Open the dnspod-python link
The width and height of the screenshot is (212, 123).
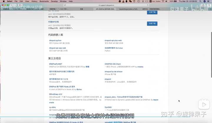coord(55,40)
